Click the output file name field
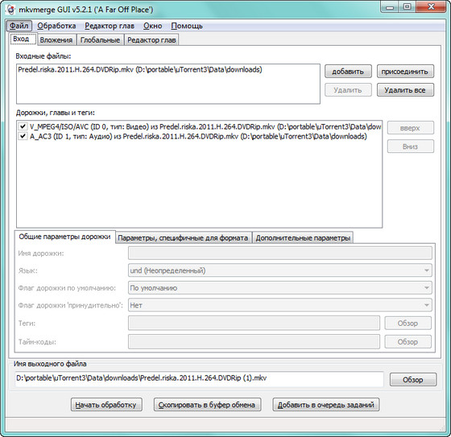This screenshot has height=437, width=451. (x=200, y=378)
